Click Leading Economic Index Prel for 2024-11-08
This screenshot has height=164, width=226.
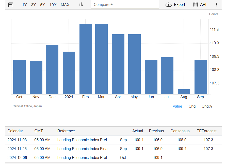[x=82, y=140]
